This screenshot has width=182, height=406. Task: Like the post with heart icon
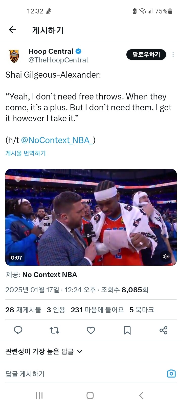pyautogui.click(x=91, y=330)
